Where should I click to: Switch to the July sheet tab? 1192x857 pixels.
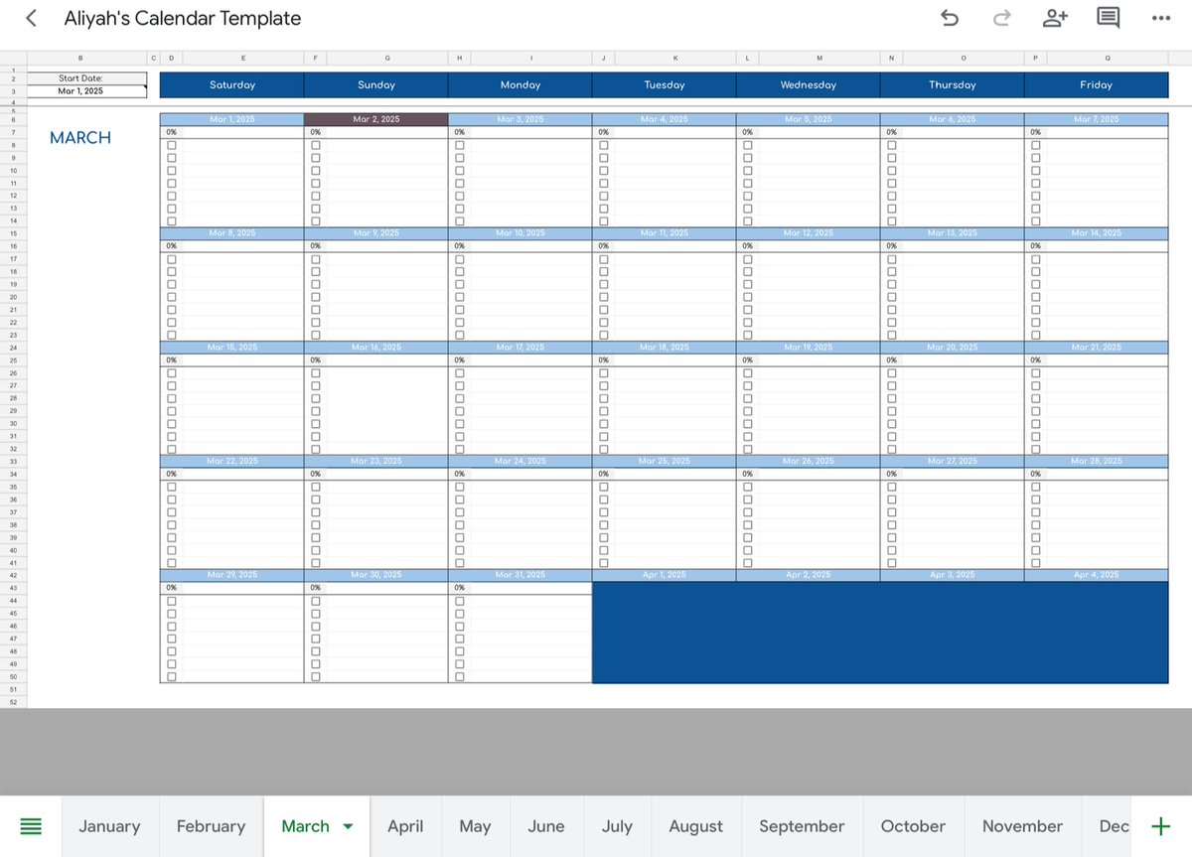point(617,825)
